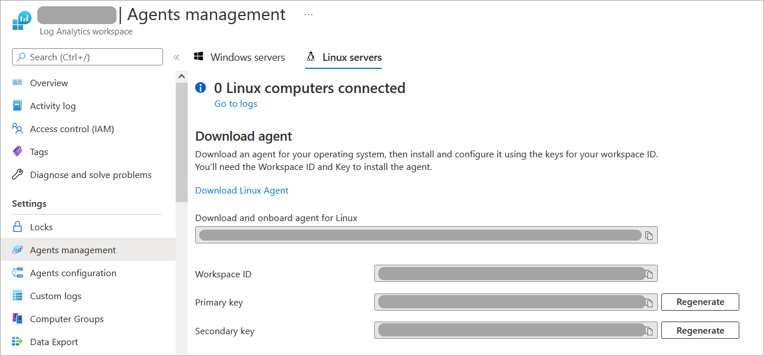This screenshot has width=764, height=356.
Task: Switch to the Windows servers tab
Action: point(239,57)
